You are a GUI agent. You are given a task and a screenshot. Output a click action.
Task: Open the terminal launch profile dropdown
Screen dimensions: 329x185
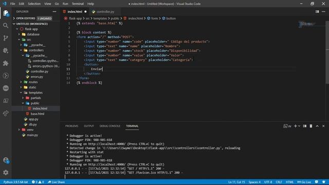299,126
